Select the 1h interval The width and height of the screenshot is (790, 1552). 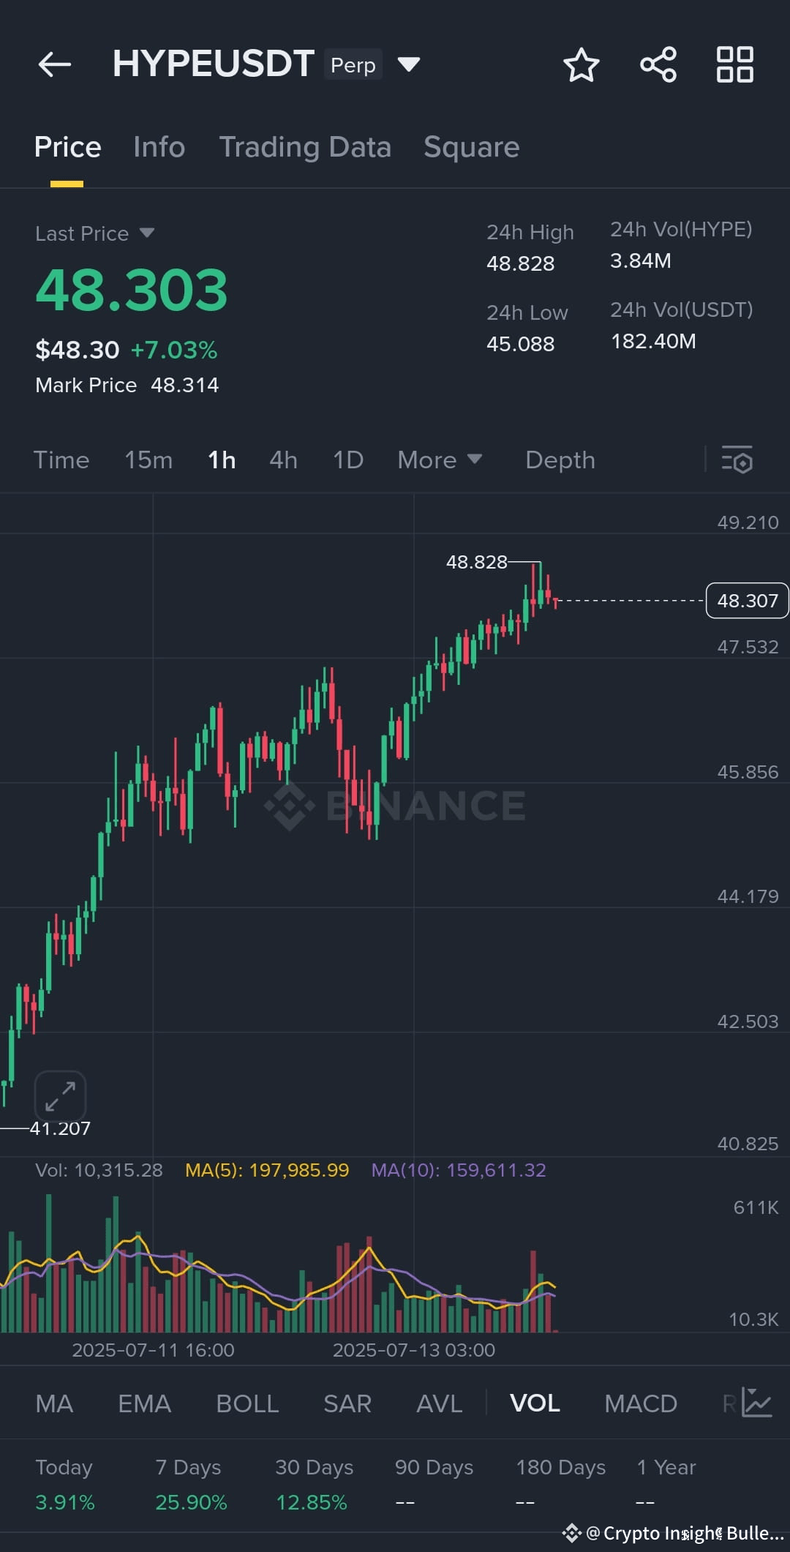coord(222,460)
